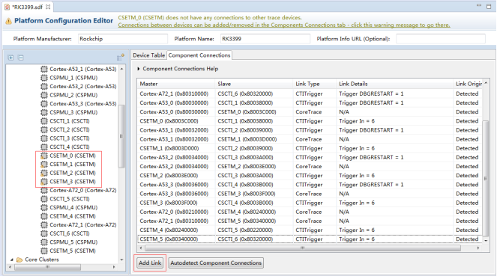Sort table by Master column header
The height and width of the screenshot is (276, 497).
pos(176,84)
